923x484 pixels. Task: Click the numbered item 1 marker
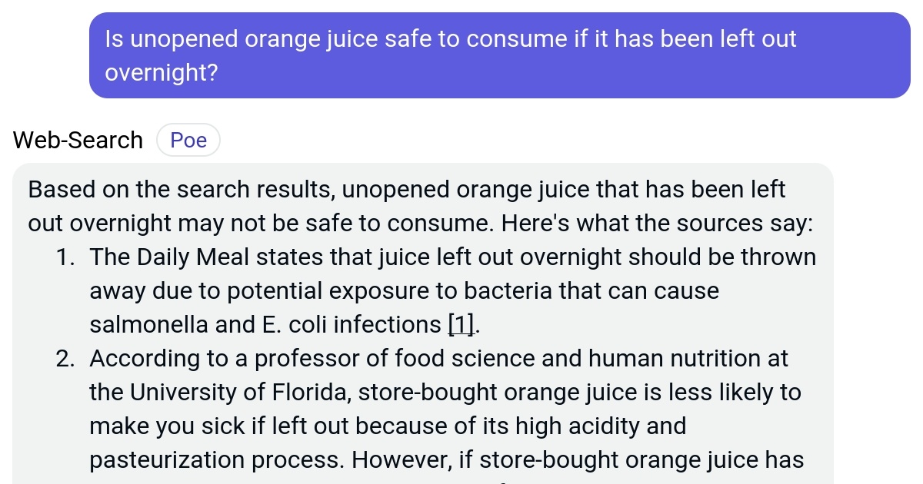(x=65, y=257)
